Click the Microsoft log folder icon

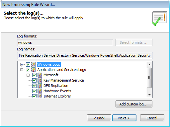(x=40, y=75)
